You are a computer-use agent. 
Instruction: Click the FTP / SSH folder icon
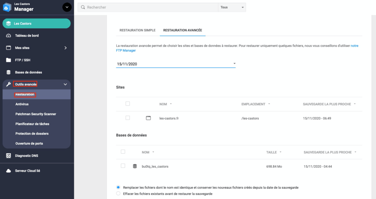coord(9,60)
